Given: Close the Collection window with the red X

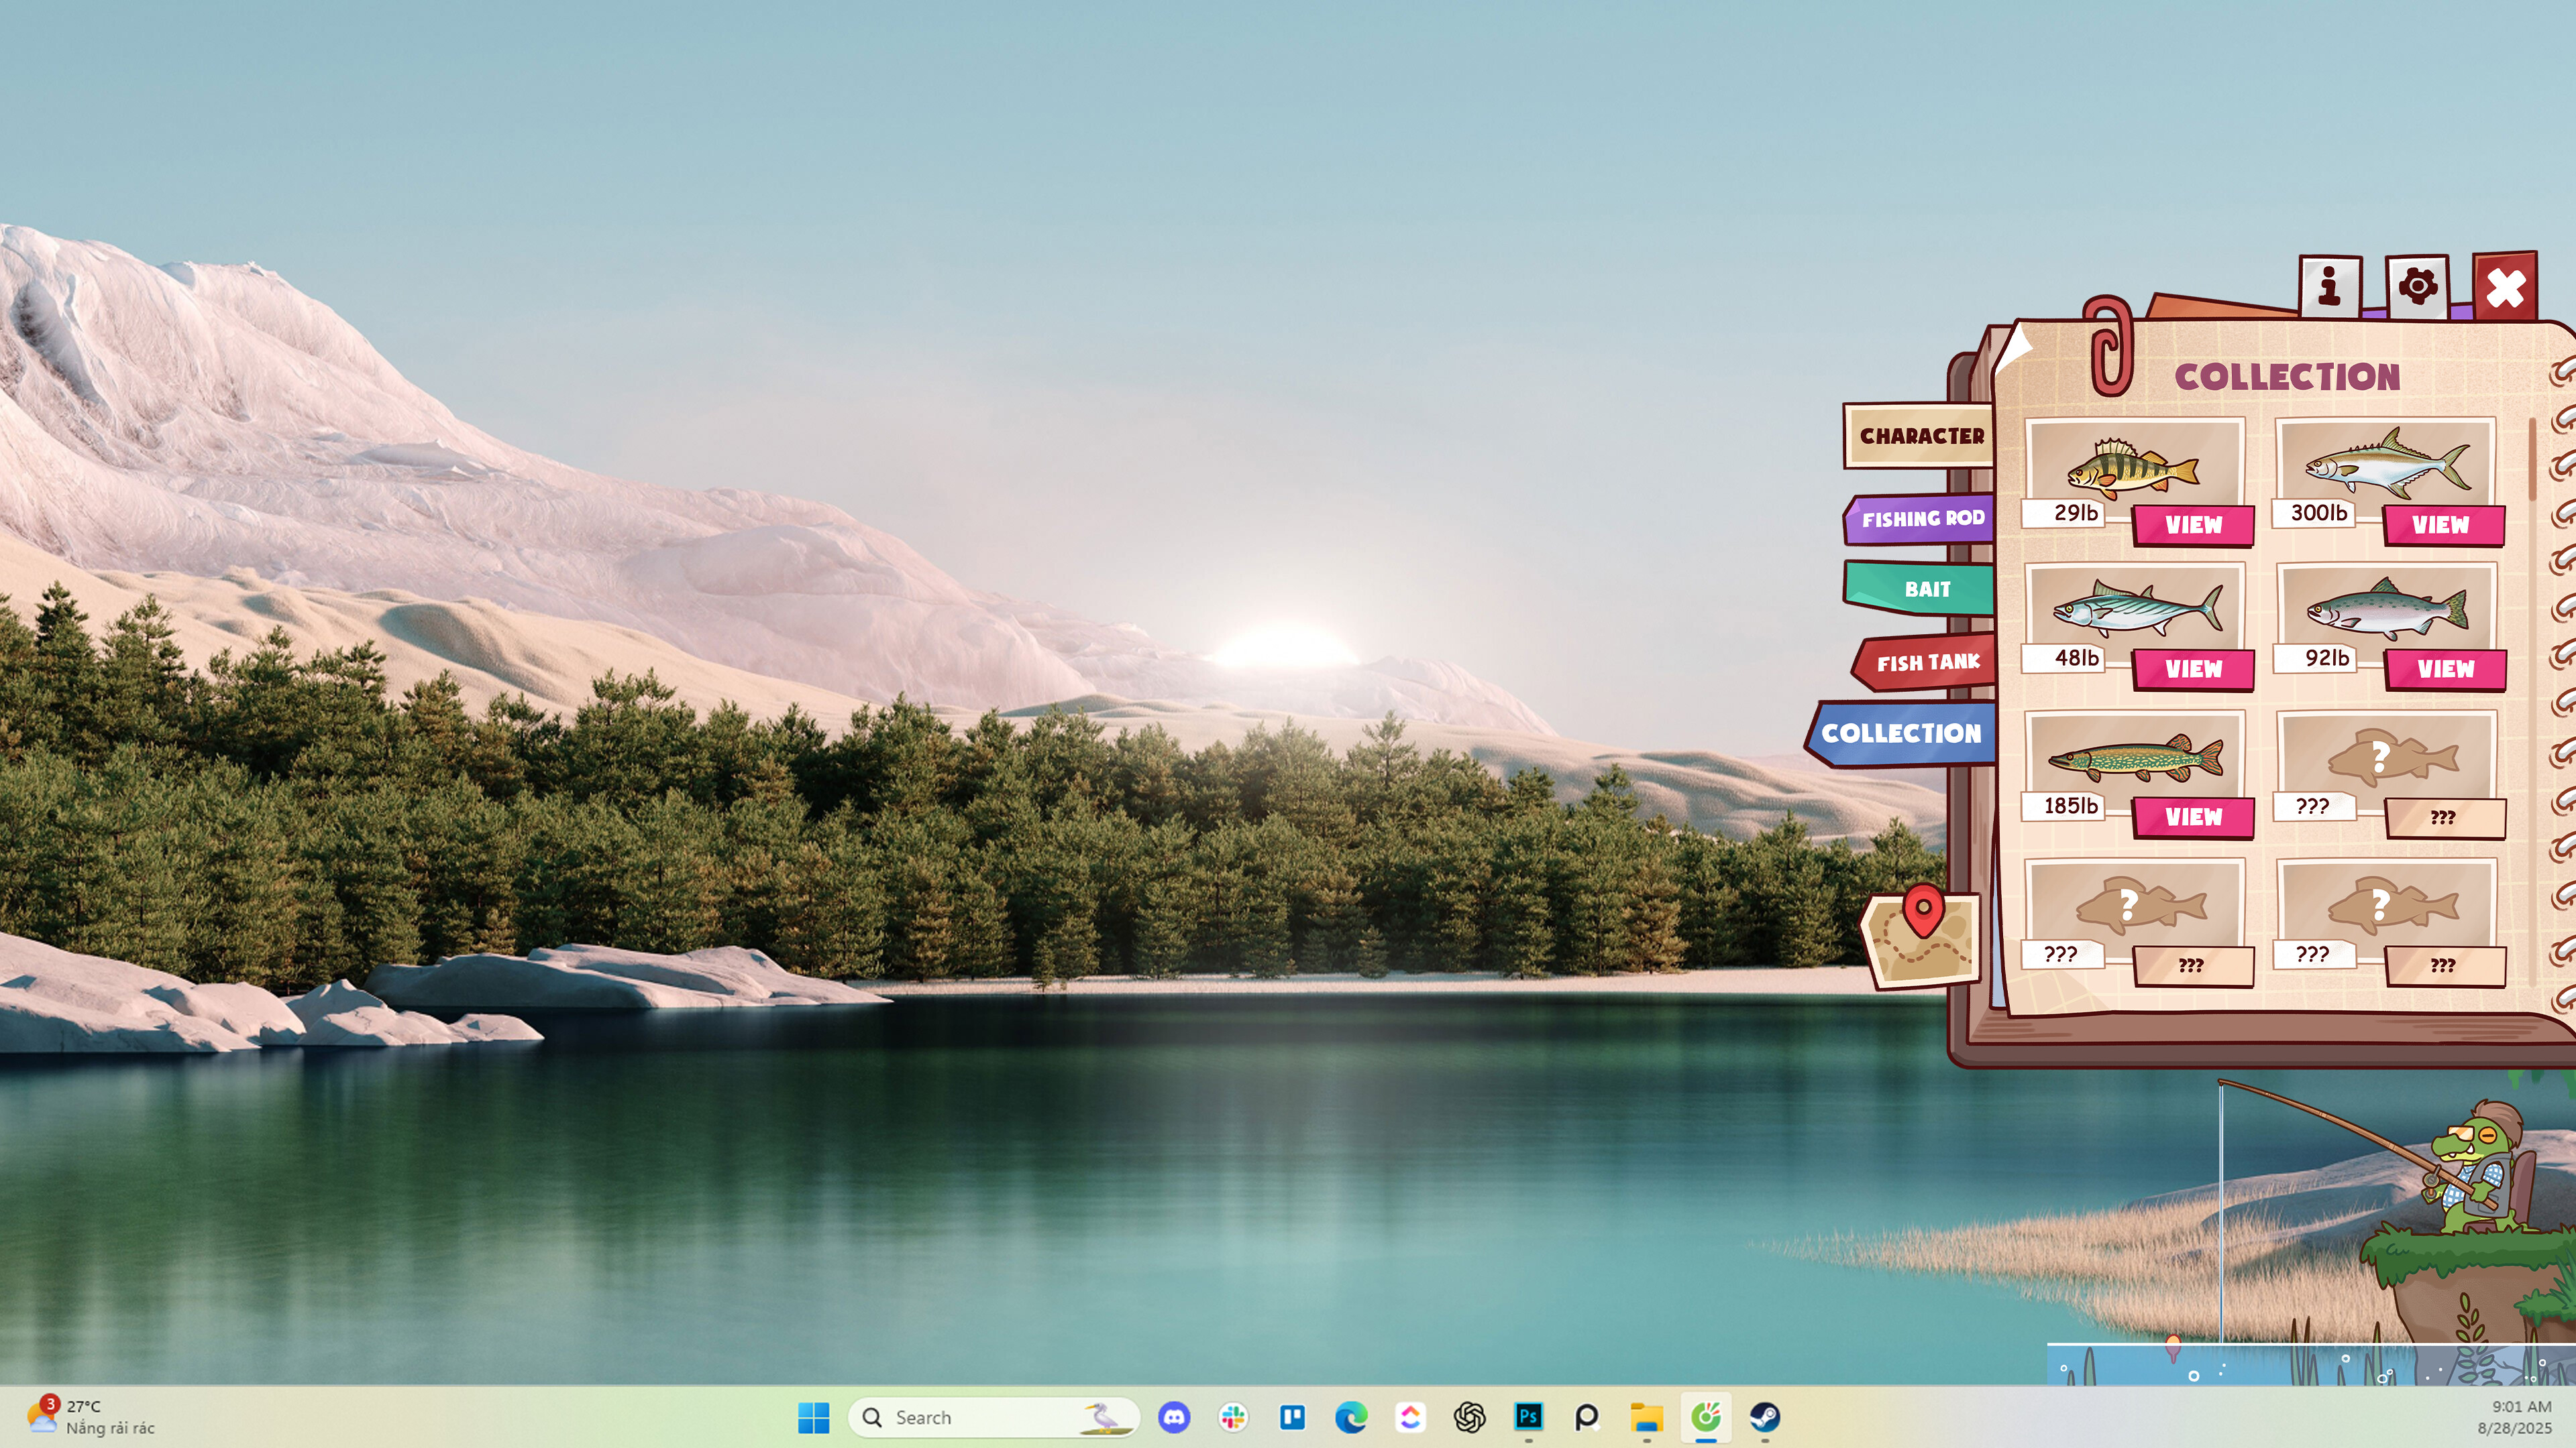Looking at the screenshot, I should [x=2506, y=289].
